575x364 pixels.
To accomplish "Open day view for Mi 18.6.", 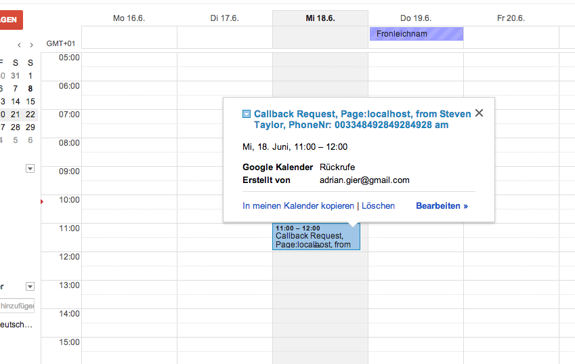I will [320, 18].
